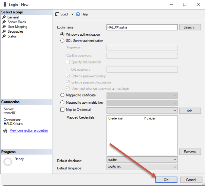Open the Help text item
The height and width of the screenshot is (186, 205).
click(85, 14)
